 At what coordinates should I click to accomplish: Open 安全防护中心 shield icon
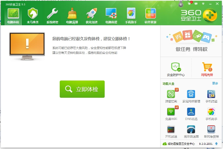tap(176, 69)
